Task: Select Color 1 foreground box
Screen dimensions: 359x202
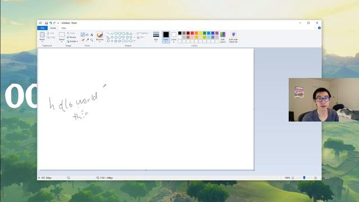Action: coord(166,37)
